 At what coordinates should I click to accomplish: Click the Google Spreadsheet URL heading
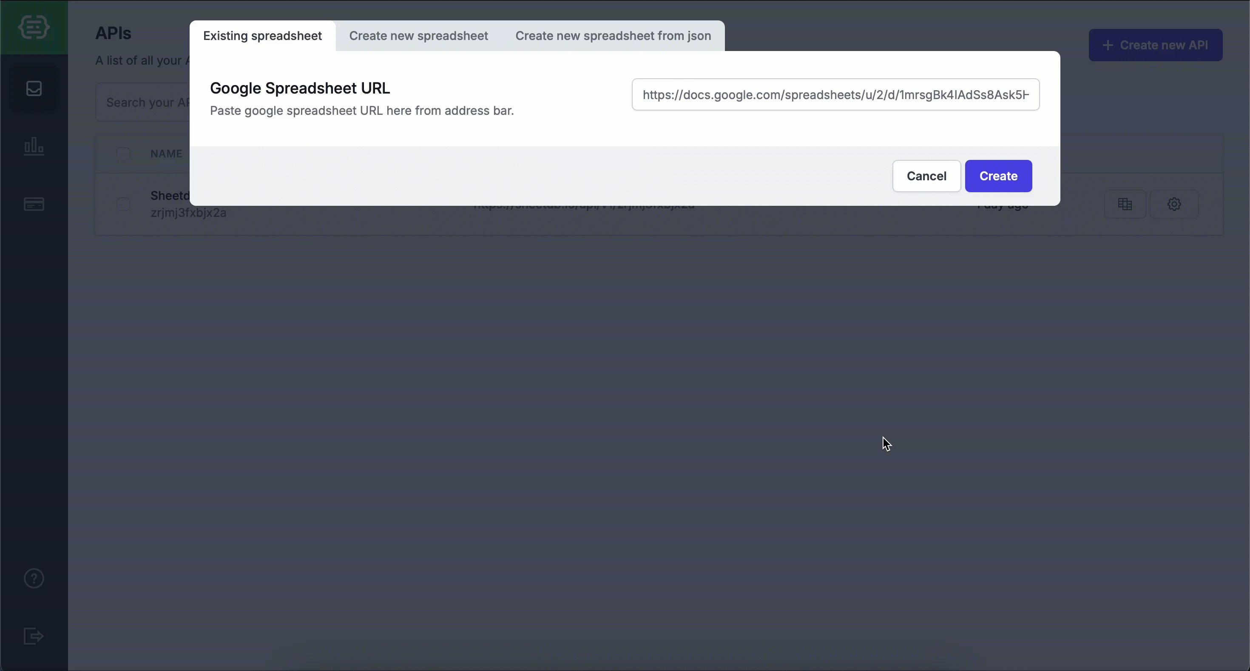click(300, 88)
